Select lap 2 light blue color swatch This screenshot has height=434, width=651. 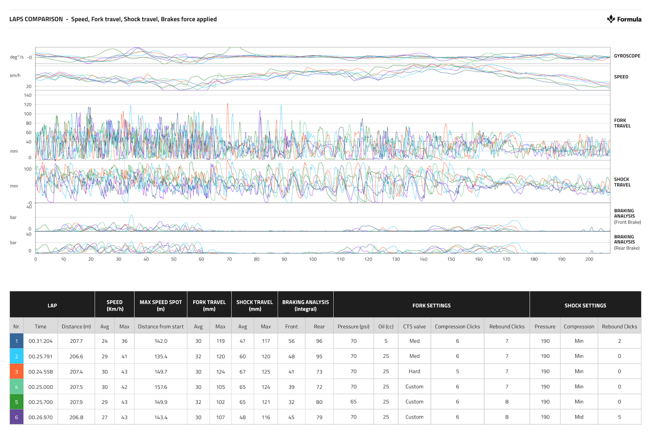17,356
